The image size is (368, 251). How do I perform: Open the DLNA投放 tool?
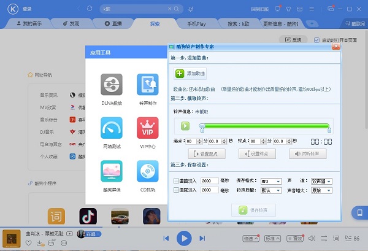(x=111, y=85)
